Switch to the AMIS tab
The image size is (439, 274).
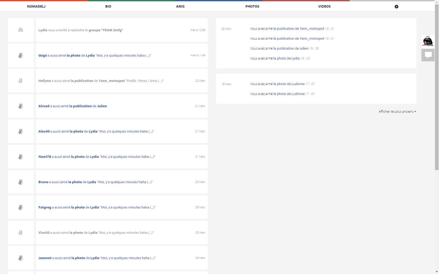click(x=180, y=6)
